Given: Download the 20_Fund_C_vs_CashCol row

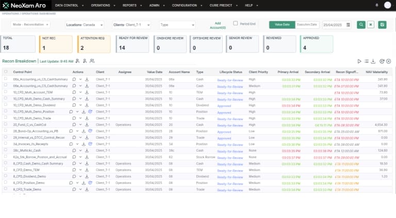Looking at the screenshot, I should 87,125.
